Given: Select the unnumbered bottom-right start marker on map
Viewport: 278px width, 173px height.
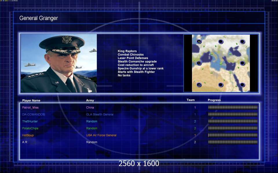Looking at the screenshot, I should [242, 85].
